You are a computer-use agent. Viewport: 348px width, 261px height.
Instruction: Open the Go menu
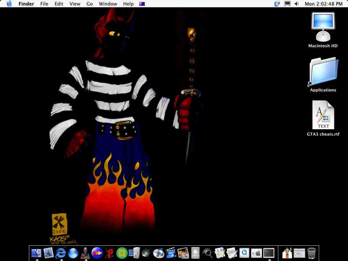click(x=90, y=4)
